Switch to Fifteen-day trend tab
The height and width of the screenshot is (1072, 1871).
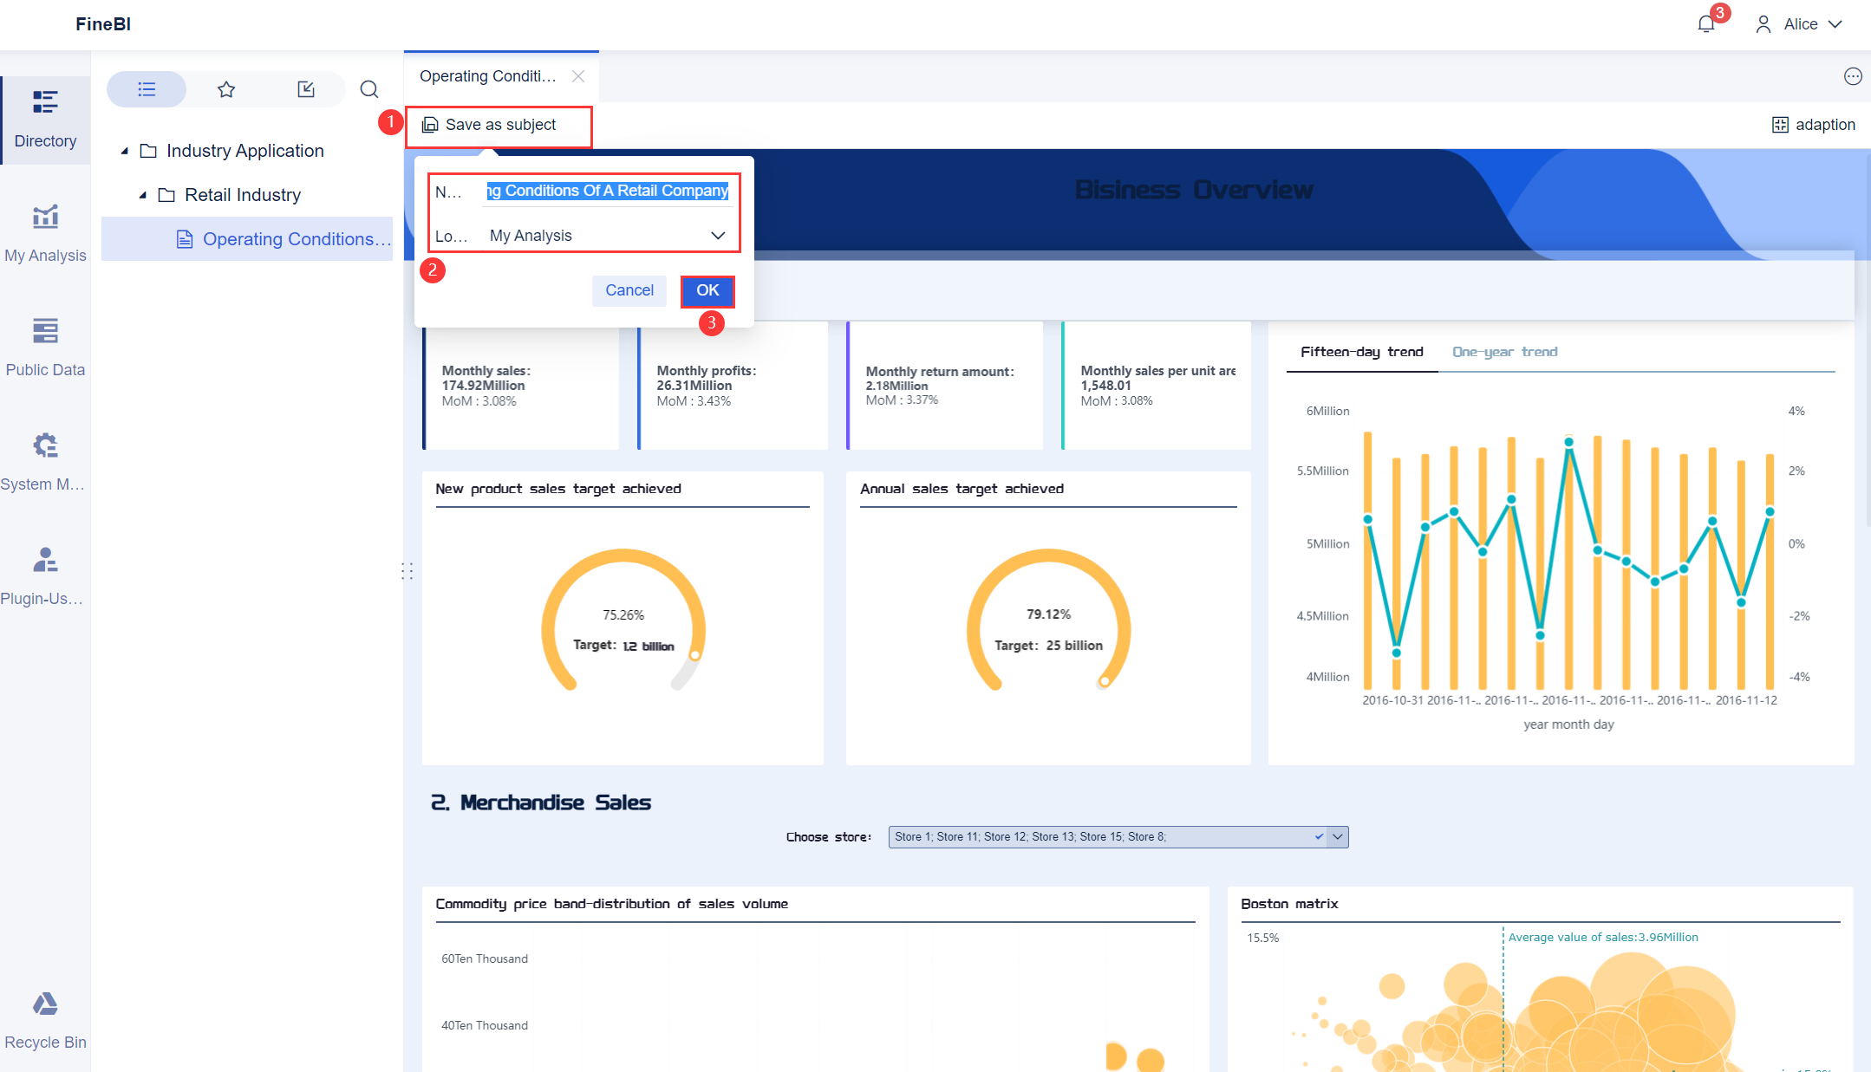point(1361,352)
